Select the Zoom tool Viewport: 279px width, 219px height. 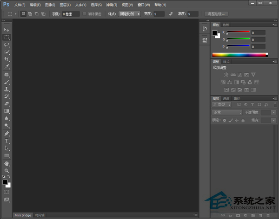click(x=7, y=170)
